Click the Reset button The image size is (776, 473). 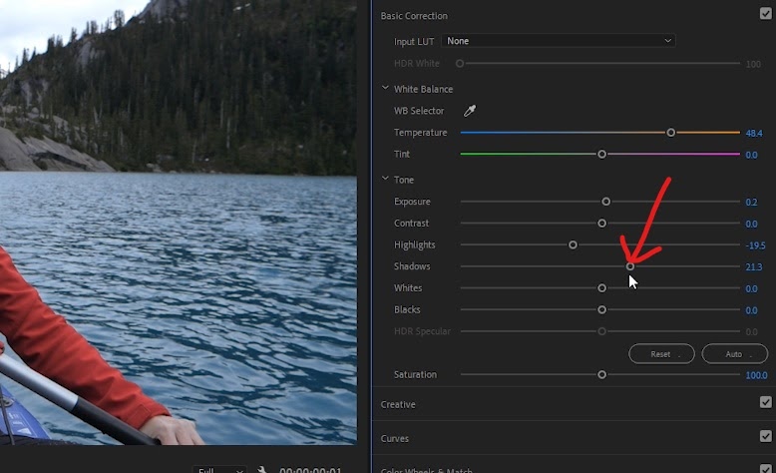(661, 354)
